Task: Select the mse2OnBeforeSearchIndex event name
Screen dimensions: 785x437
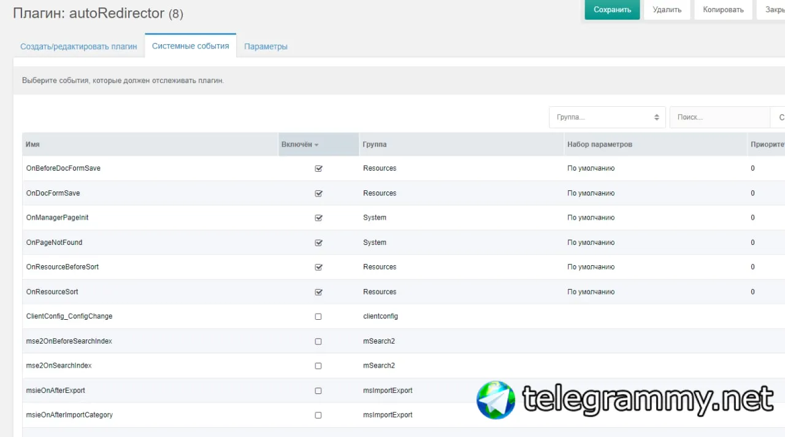Action: click(69, 341)
